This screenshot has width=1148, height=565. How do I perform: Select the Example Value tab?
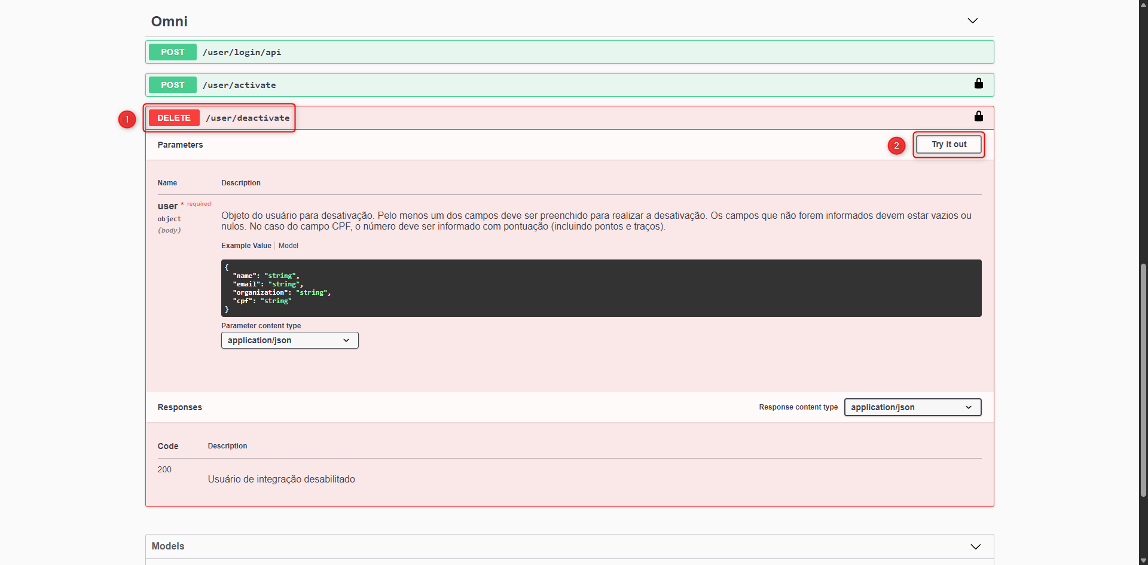[245, 245]
